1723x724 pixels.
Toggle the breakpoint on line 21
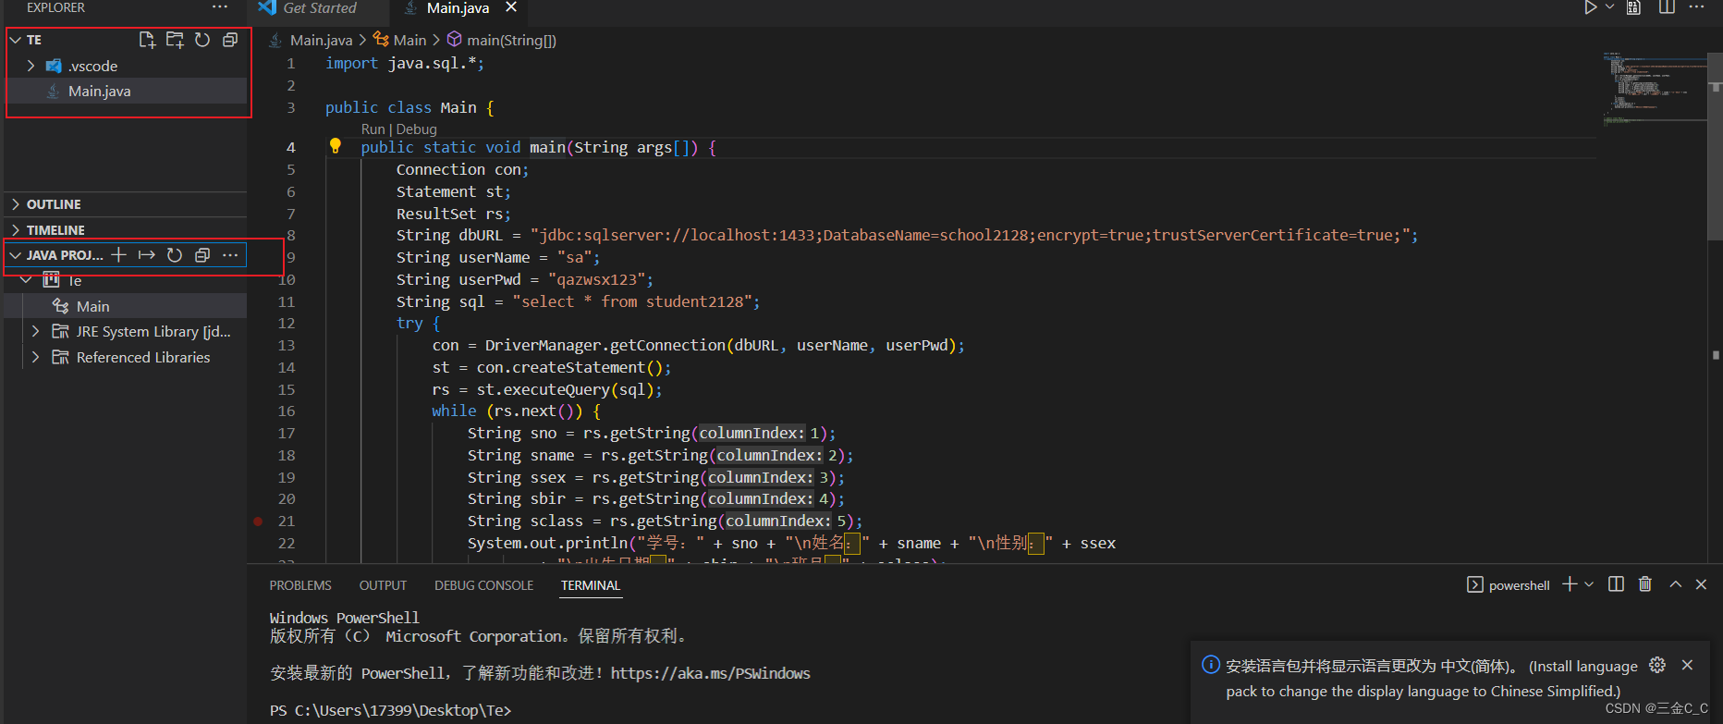click(258, 522)
